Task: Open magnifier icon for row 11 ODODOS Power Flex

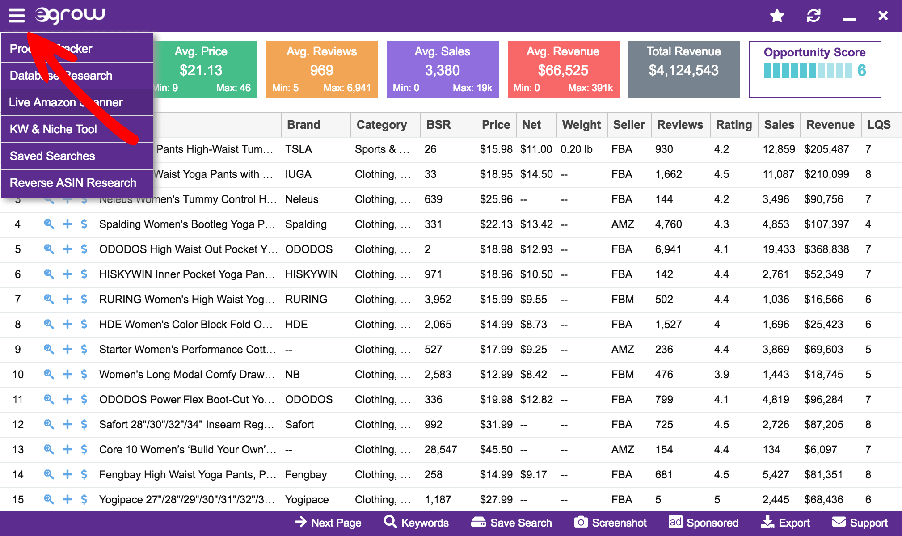Action: (x=49, y=399)
